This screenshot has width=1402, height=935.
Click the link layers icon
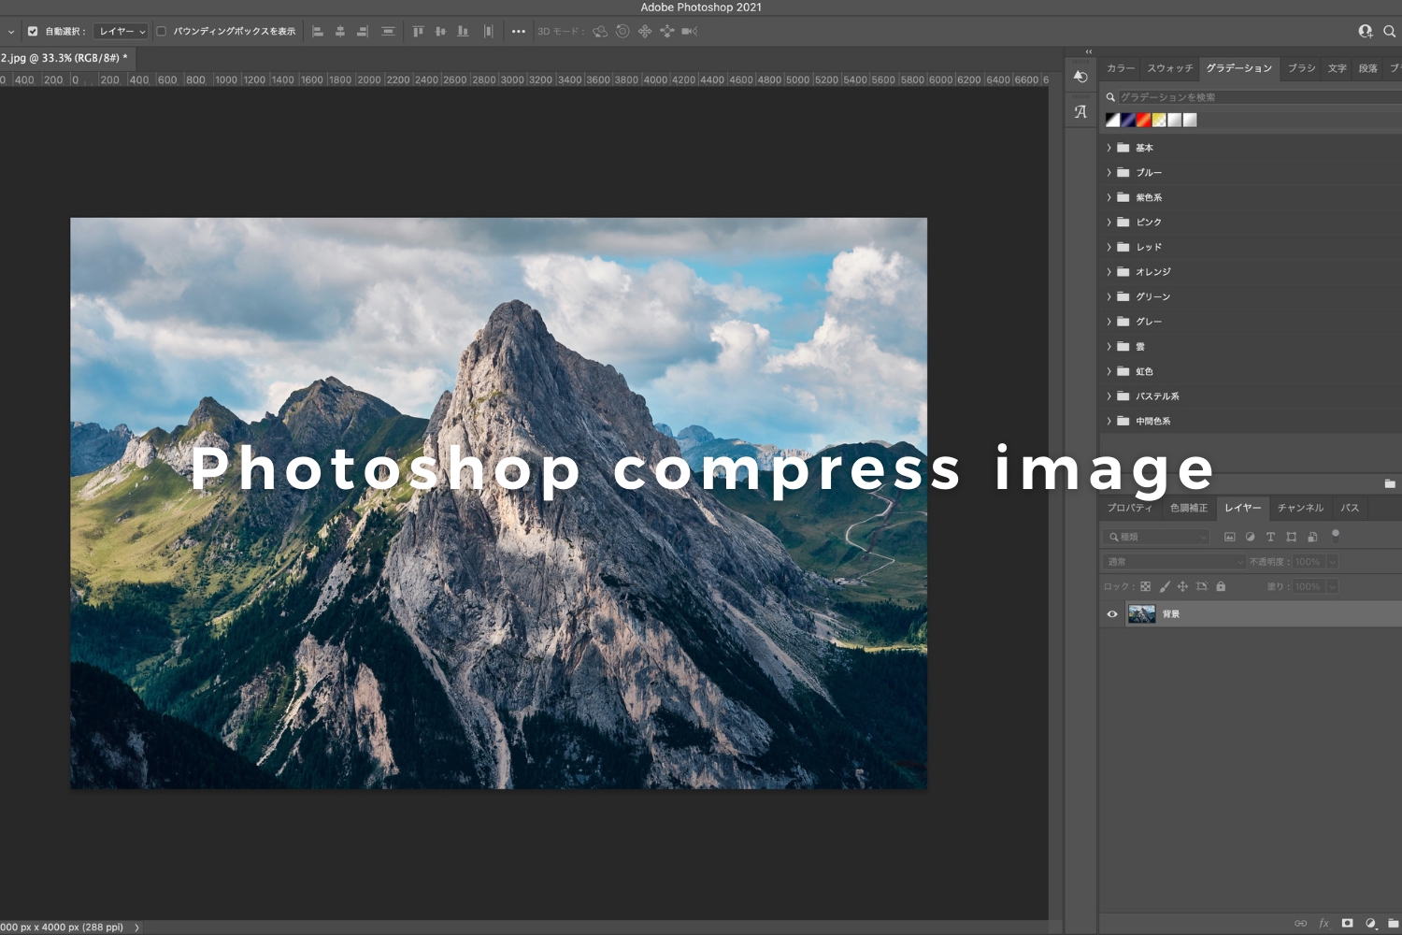point(1300,924)
